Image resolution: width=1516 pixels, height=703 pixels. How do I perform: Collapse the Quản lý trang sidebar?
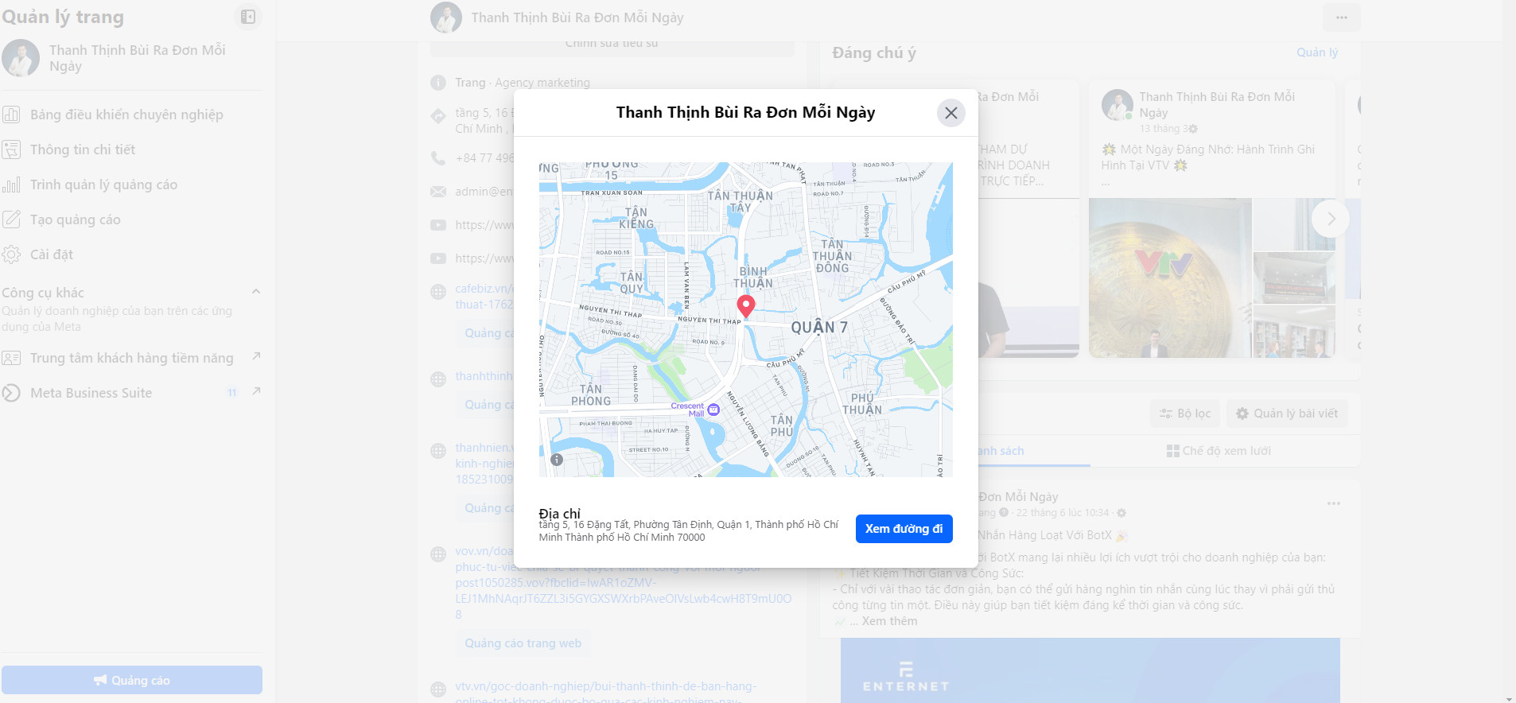248,17
